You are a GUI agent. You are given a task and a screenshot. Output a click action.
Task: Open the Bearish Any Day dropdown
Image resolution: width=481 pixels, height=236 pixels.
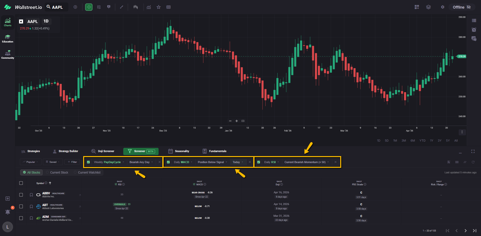pos(141,162)
